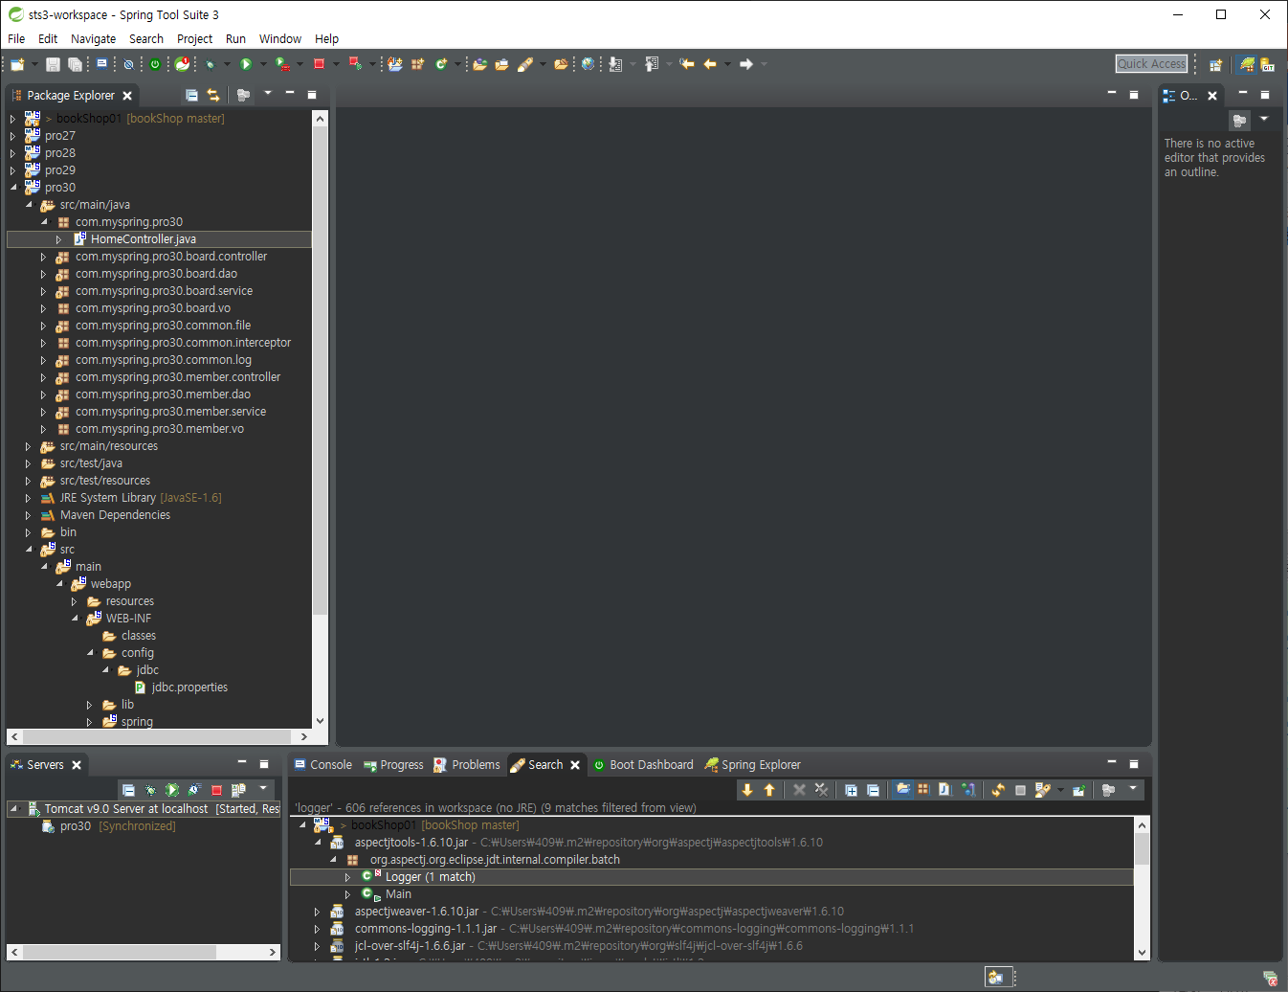1288x992 pixels.
Task: Click the Debug bug icon in the toolbar
Action: tap(211, 64)
